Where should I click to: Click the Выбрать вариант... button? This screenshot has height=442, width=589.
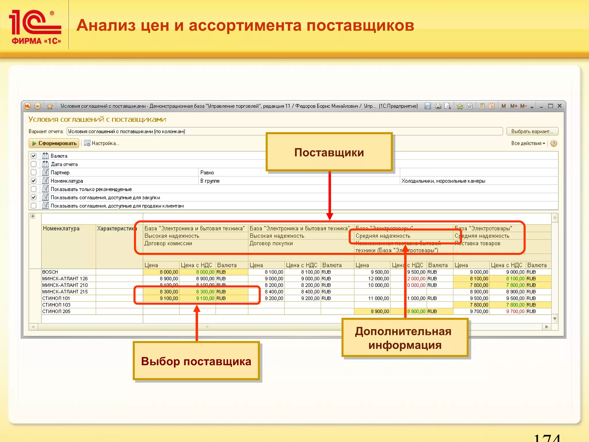tap(532, 132)
